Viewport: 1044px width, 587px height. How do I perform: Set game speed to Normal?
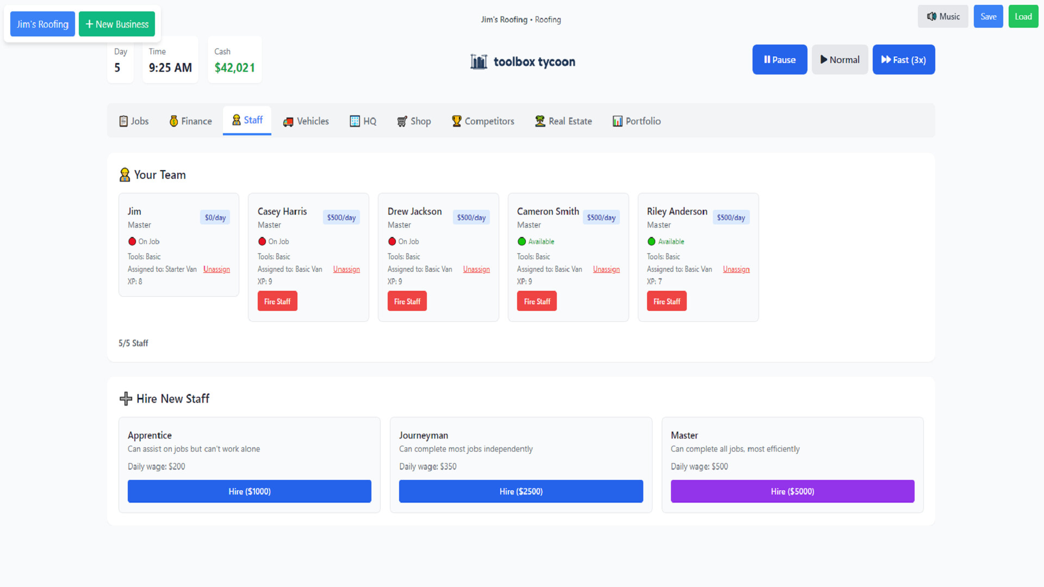click(840, 59)
